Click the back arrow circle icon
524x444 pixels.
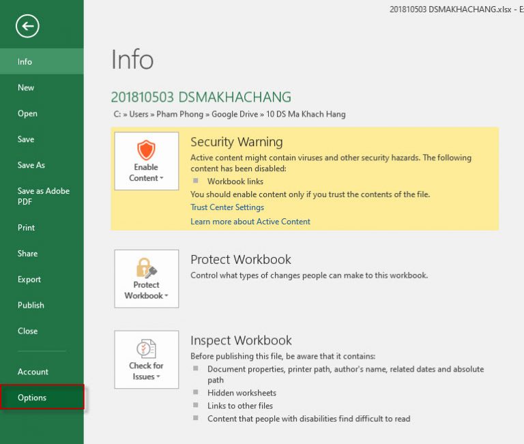point(27,26)
